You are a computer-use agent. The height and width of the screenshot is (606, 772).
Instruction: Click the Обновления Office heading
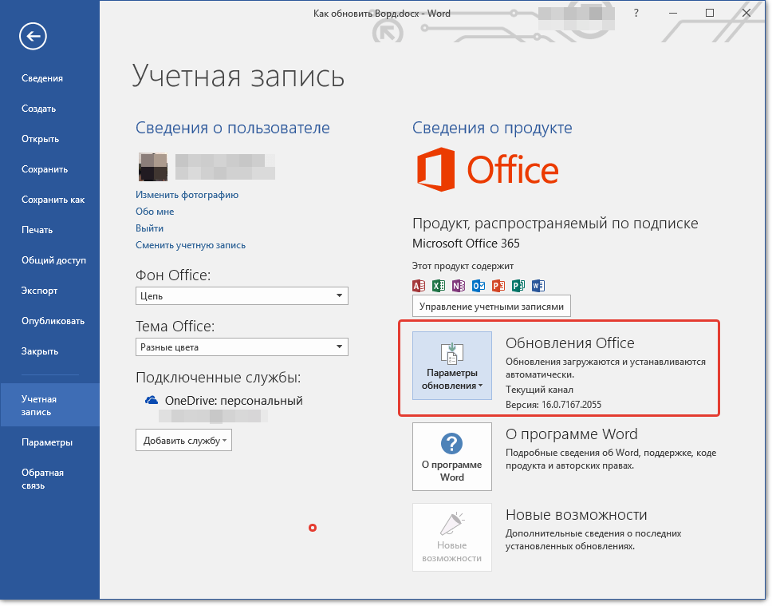(569, 343)
